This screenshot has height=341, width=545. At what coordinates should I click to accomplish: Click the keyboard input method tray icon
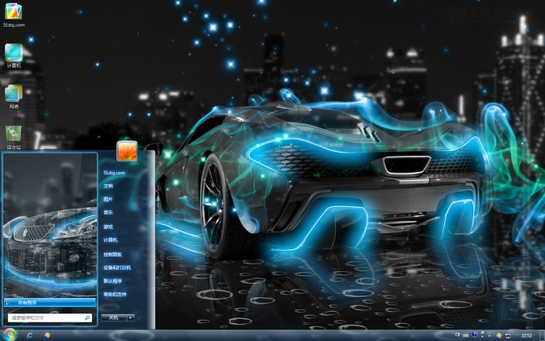tap(466, 335)
